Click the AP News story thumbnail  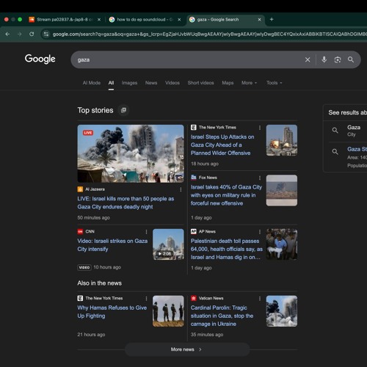click(x=282, y=244)
